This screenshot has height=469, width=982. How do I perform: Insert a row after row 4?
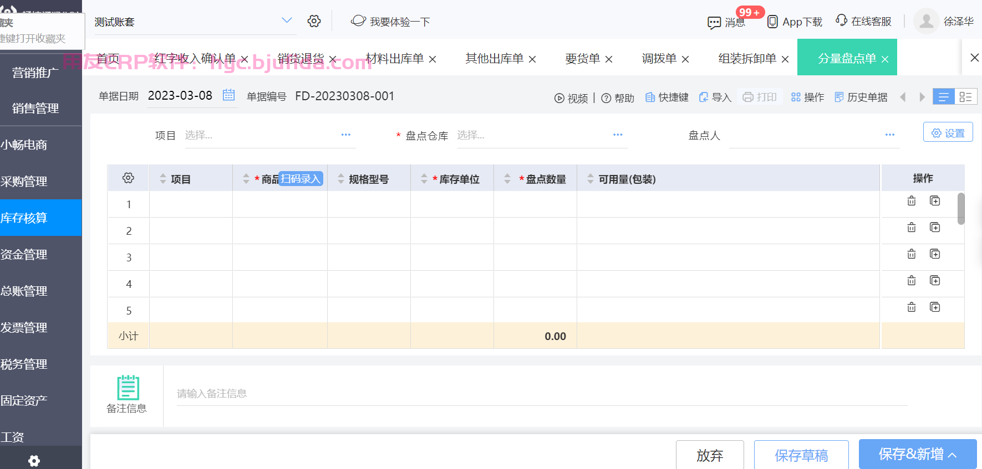point(935,280)
